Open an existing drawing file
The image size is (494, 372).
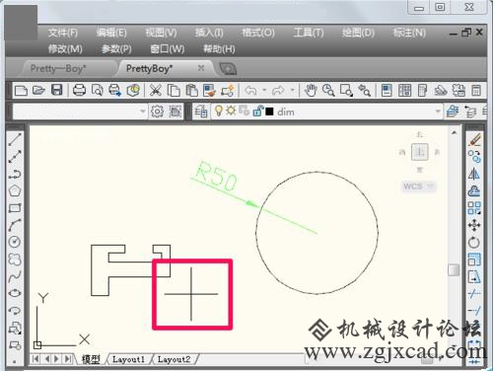38,90
